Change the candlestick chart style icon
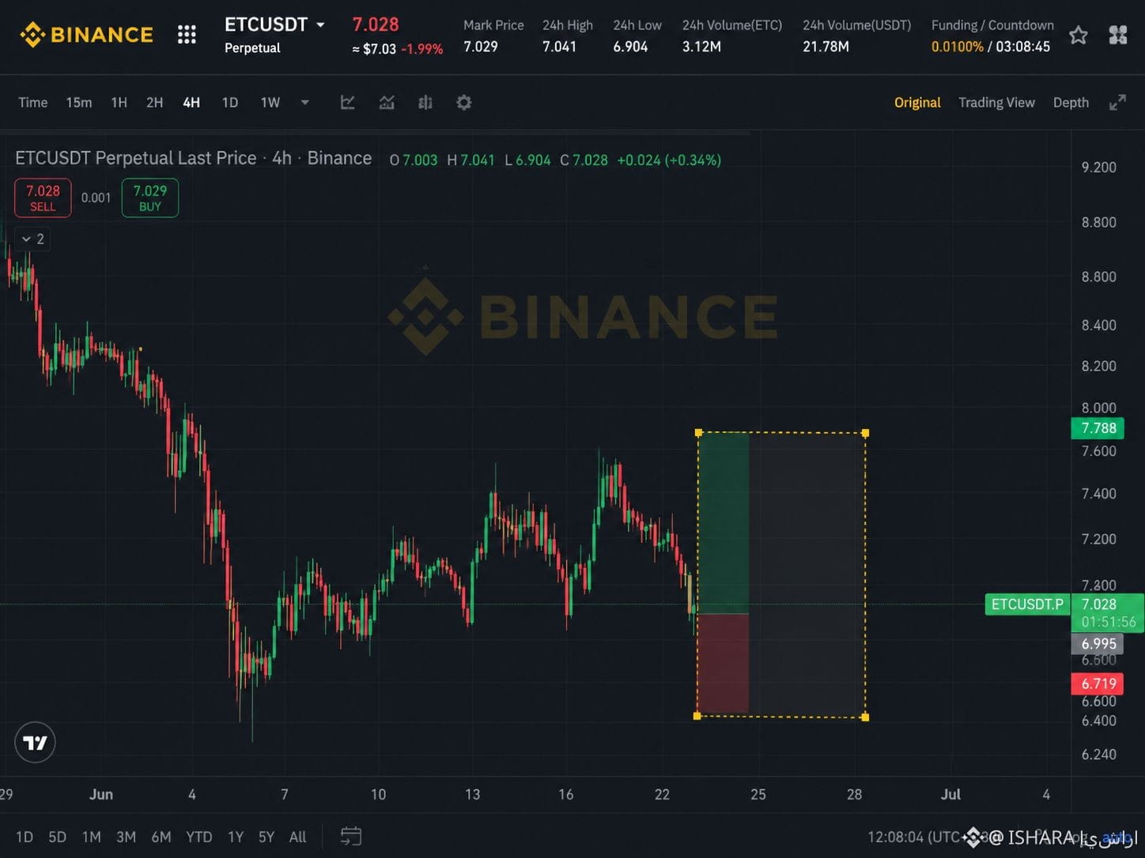The image size is (1145, 858). (425, 103)
